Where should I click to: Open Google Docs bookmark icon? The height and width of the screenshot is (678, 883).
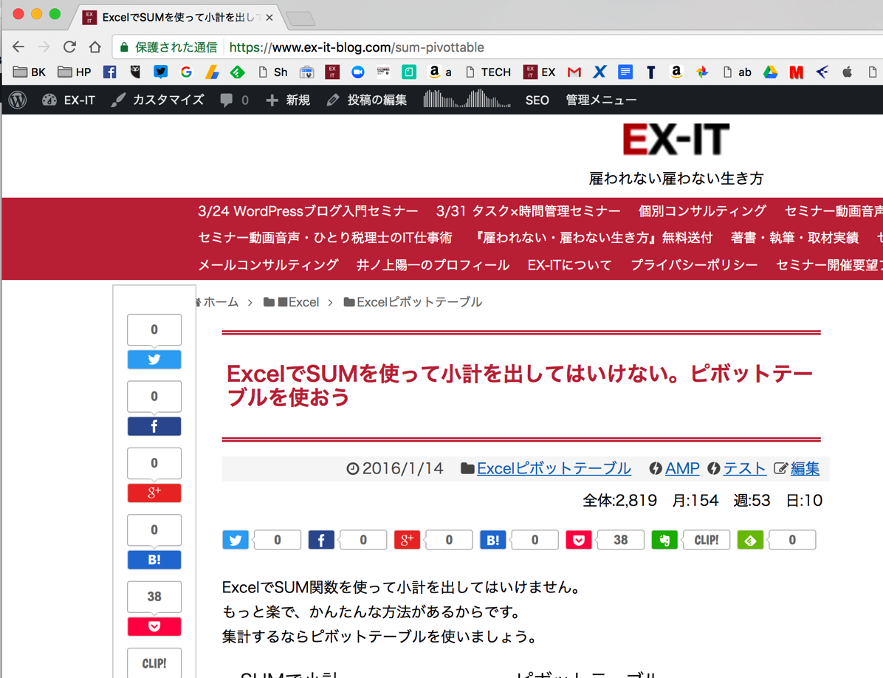point(625,72)
